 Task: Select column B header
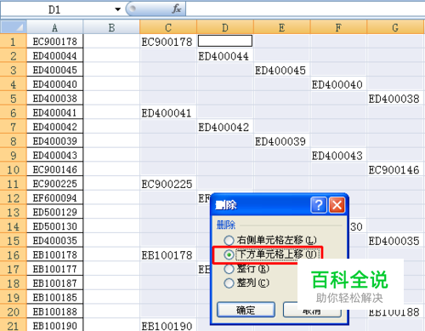tap(111, 27)
